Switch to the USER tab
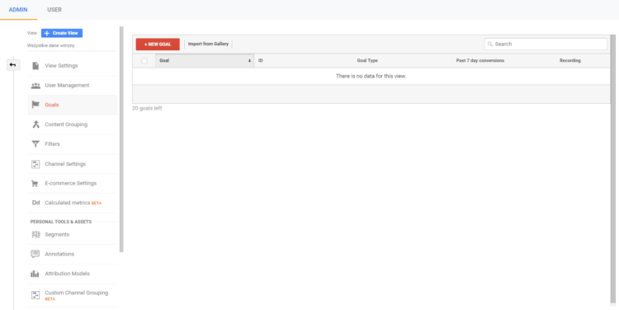The height and width of the screenshot is (310, 619). click(x=54, y=10)
